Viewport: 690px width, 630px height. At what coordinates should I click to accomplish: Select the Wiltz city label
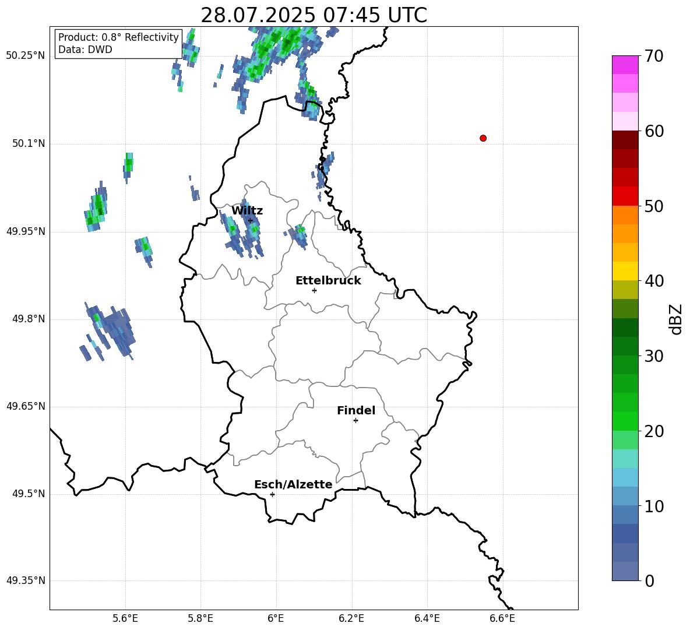click(x=247, y=211)
